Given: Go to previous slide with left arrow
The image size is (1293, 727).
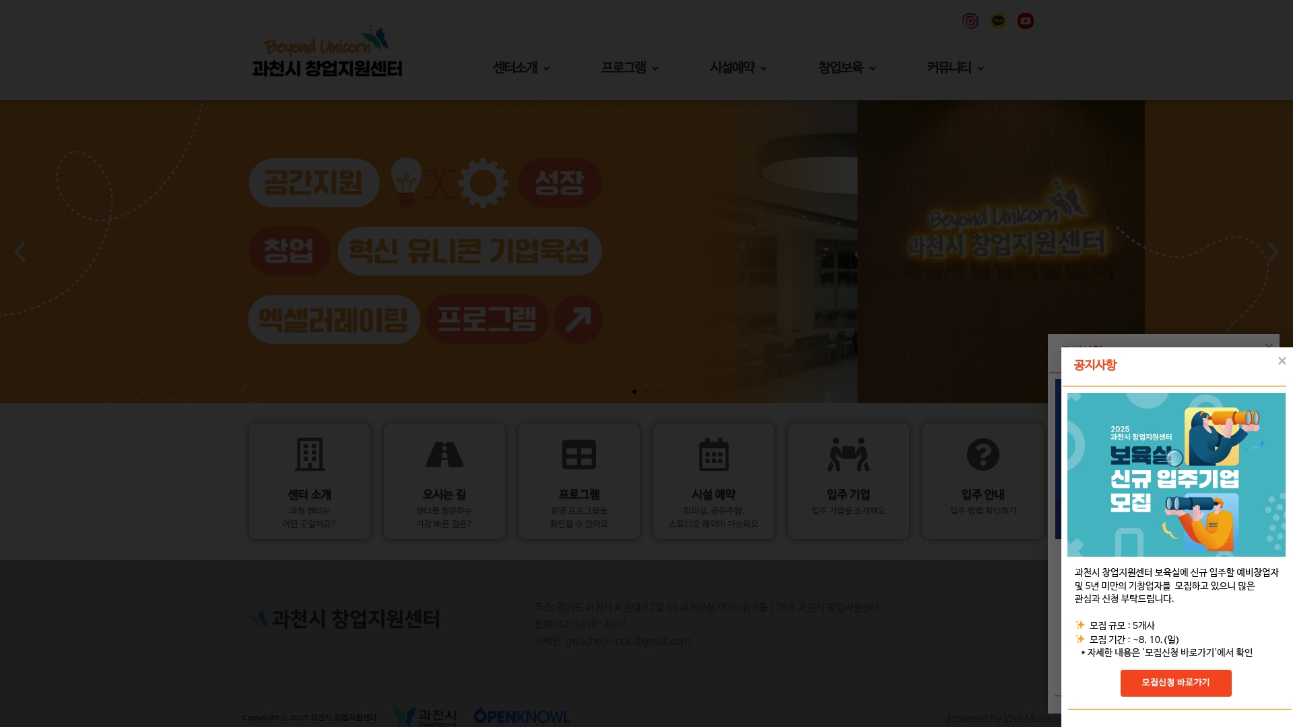Looking at the screenshot, I should point(20,252).
